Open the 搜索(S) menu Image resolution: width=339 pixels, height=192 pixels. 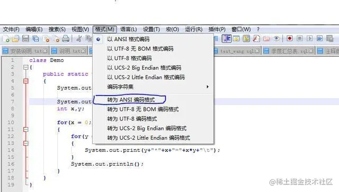(x=57, y=29)
